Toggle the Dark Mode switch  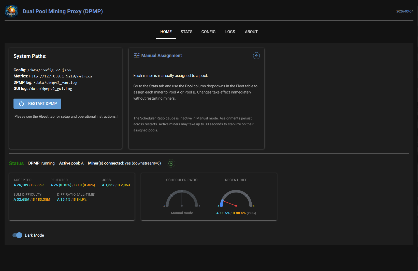click(17, 235)
